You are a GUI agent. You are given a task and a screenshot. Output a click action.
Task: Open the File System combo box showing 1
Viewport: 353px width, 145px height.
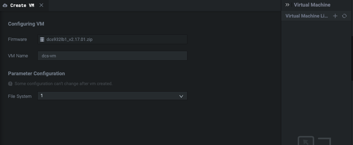[112, 96]
